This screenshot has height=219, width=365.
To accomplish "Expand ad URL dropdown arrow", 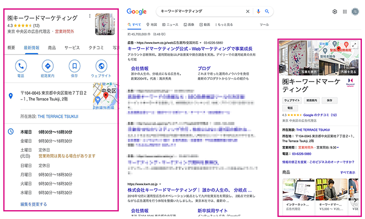I will (200, 43).
